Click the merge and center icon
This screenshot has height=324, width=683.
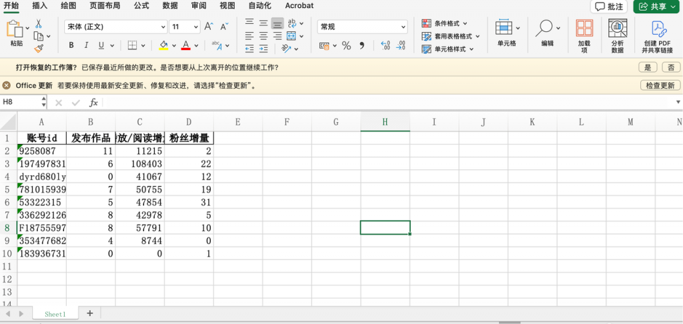tap(291, 36)
